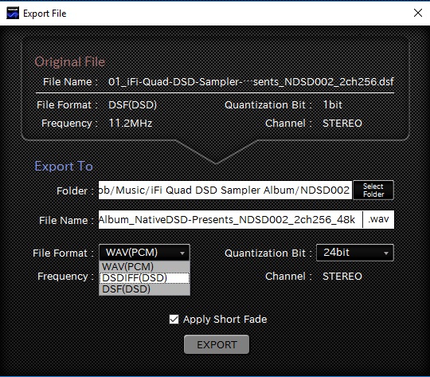Start export with the EXPORT button
The width and height of the screenshot is (430, 377).
(x=217, y=344)
